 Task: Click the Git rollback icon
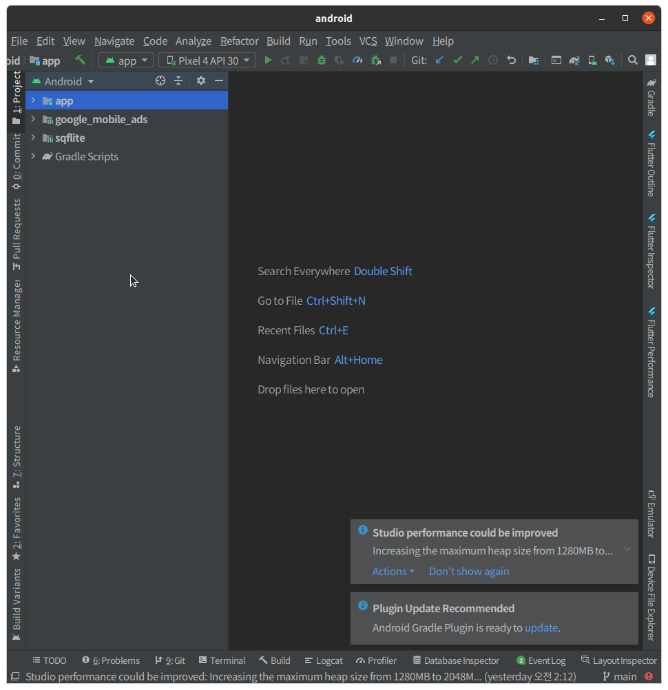point(511,61)
